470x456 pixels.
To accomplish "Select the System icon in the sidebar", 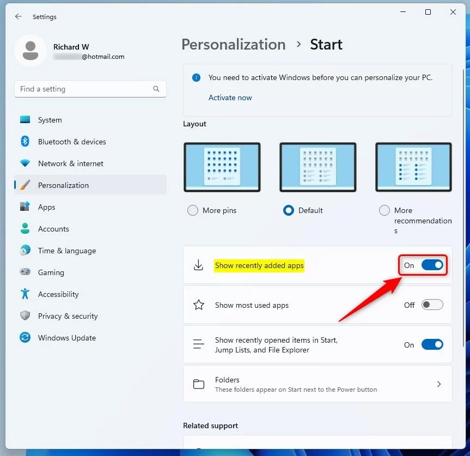I will (x=25, y=120).
